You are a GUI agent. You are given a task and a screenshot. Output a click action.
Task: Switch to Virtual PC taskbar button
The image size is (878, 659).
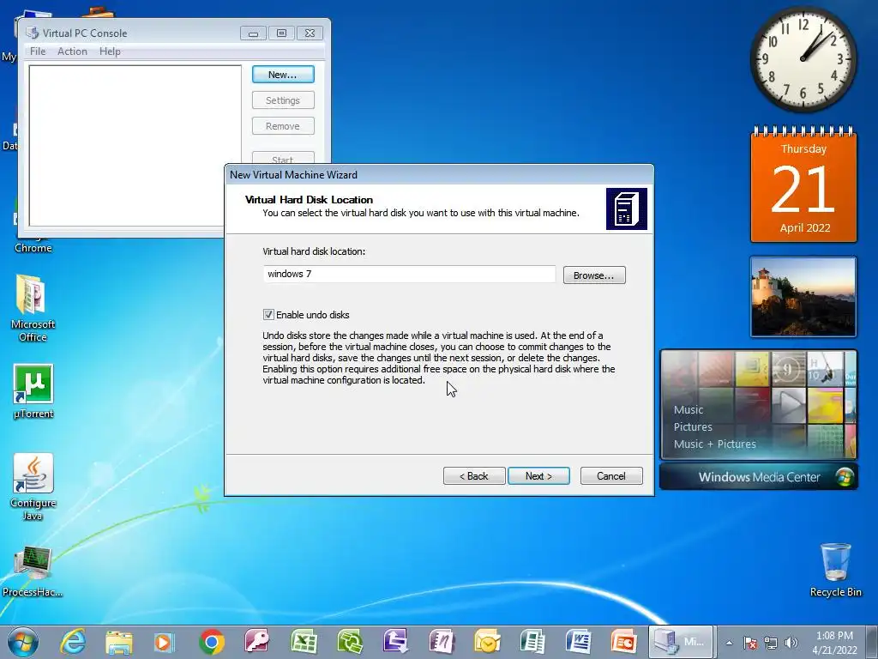click(x=680, y=642)
